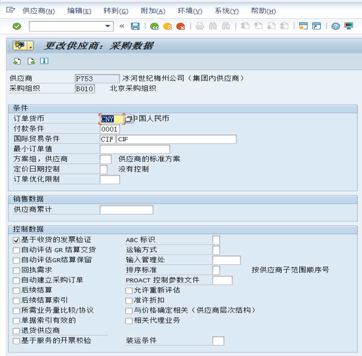This screenshot has height=356, width=362.
Task: Check 基于服务的开票校验 checkbox
Action: click(16, 341)
